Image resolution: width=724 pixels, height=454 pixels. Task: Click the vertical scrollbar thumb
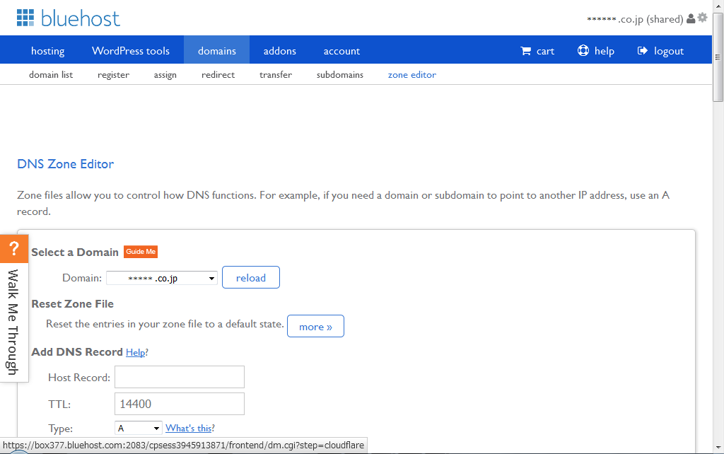[x=718, y=57]
